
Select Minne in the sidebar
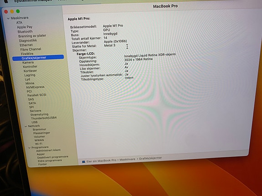(30, 83)
